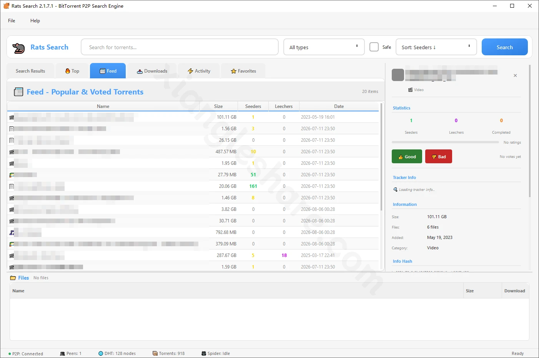The image size is (539, 358).
Task: Click the document type icon in the 1.56 GB row
Action: tap(12, 129)
